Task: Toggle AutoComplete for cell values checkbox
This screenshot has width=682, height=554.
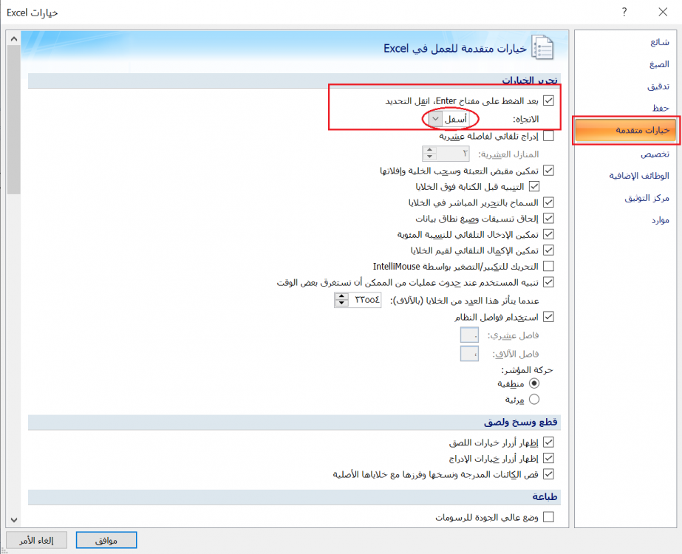Action: point(548,250)
